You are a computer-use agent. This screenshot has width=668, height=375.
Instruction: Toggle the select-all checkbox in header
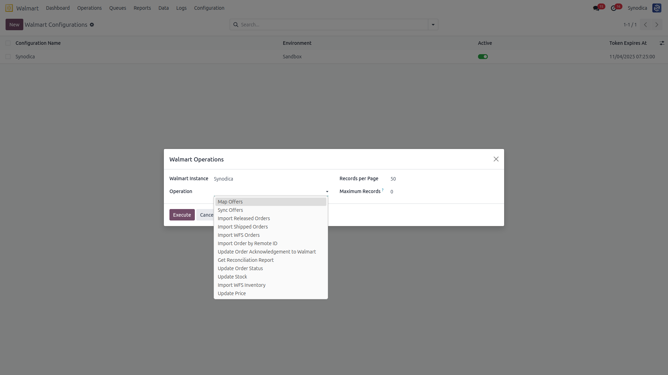click(8, 43)
